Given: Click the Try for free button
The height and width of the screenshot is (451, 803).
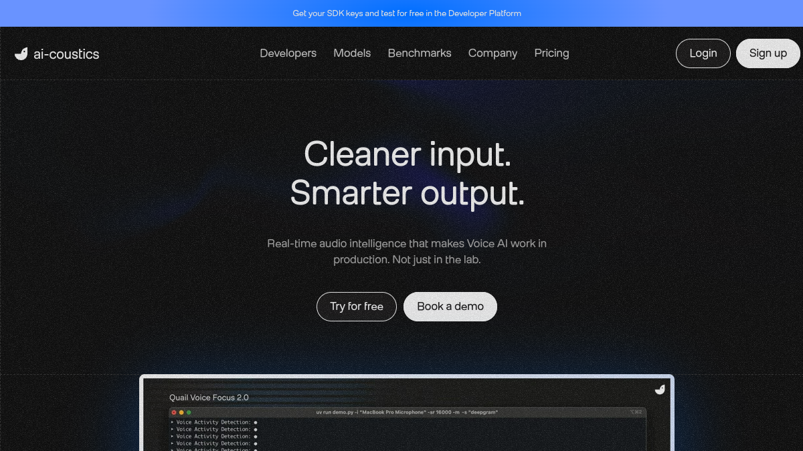Looking at the screenshot, I should click(x=357, y=307).
